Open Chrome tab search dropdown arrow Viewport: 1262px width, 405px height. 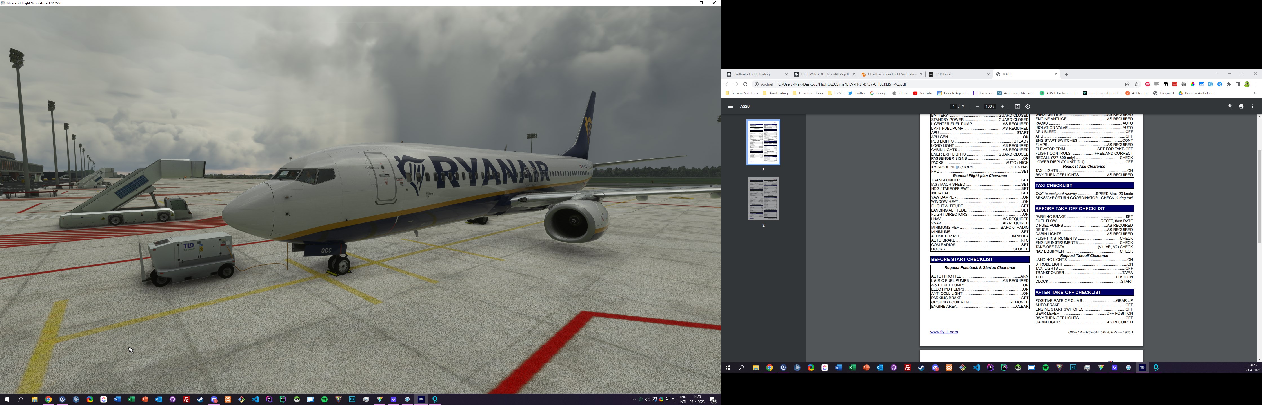1216,74
